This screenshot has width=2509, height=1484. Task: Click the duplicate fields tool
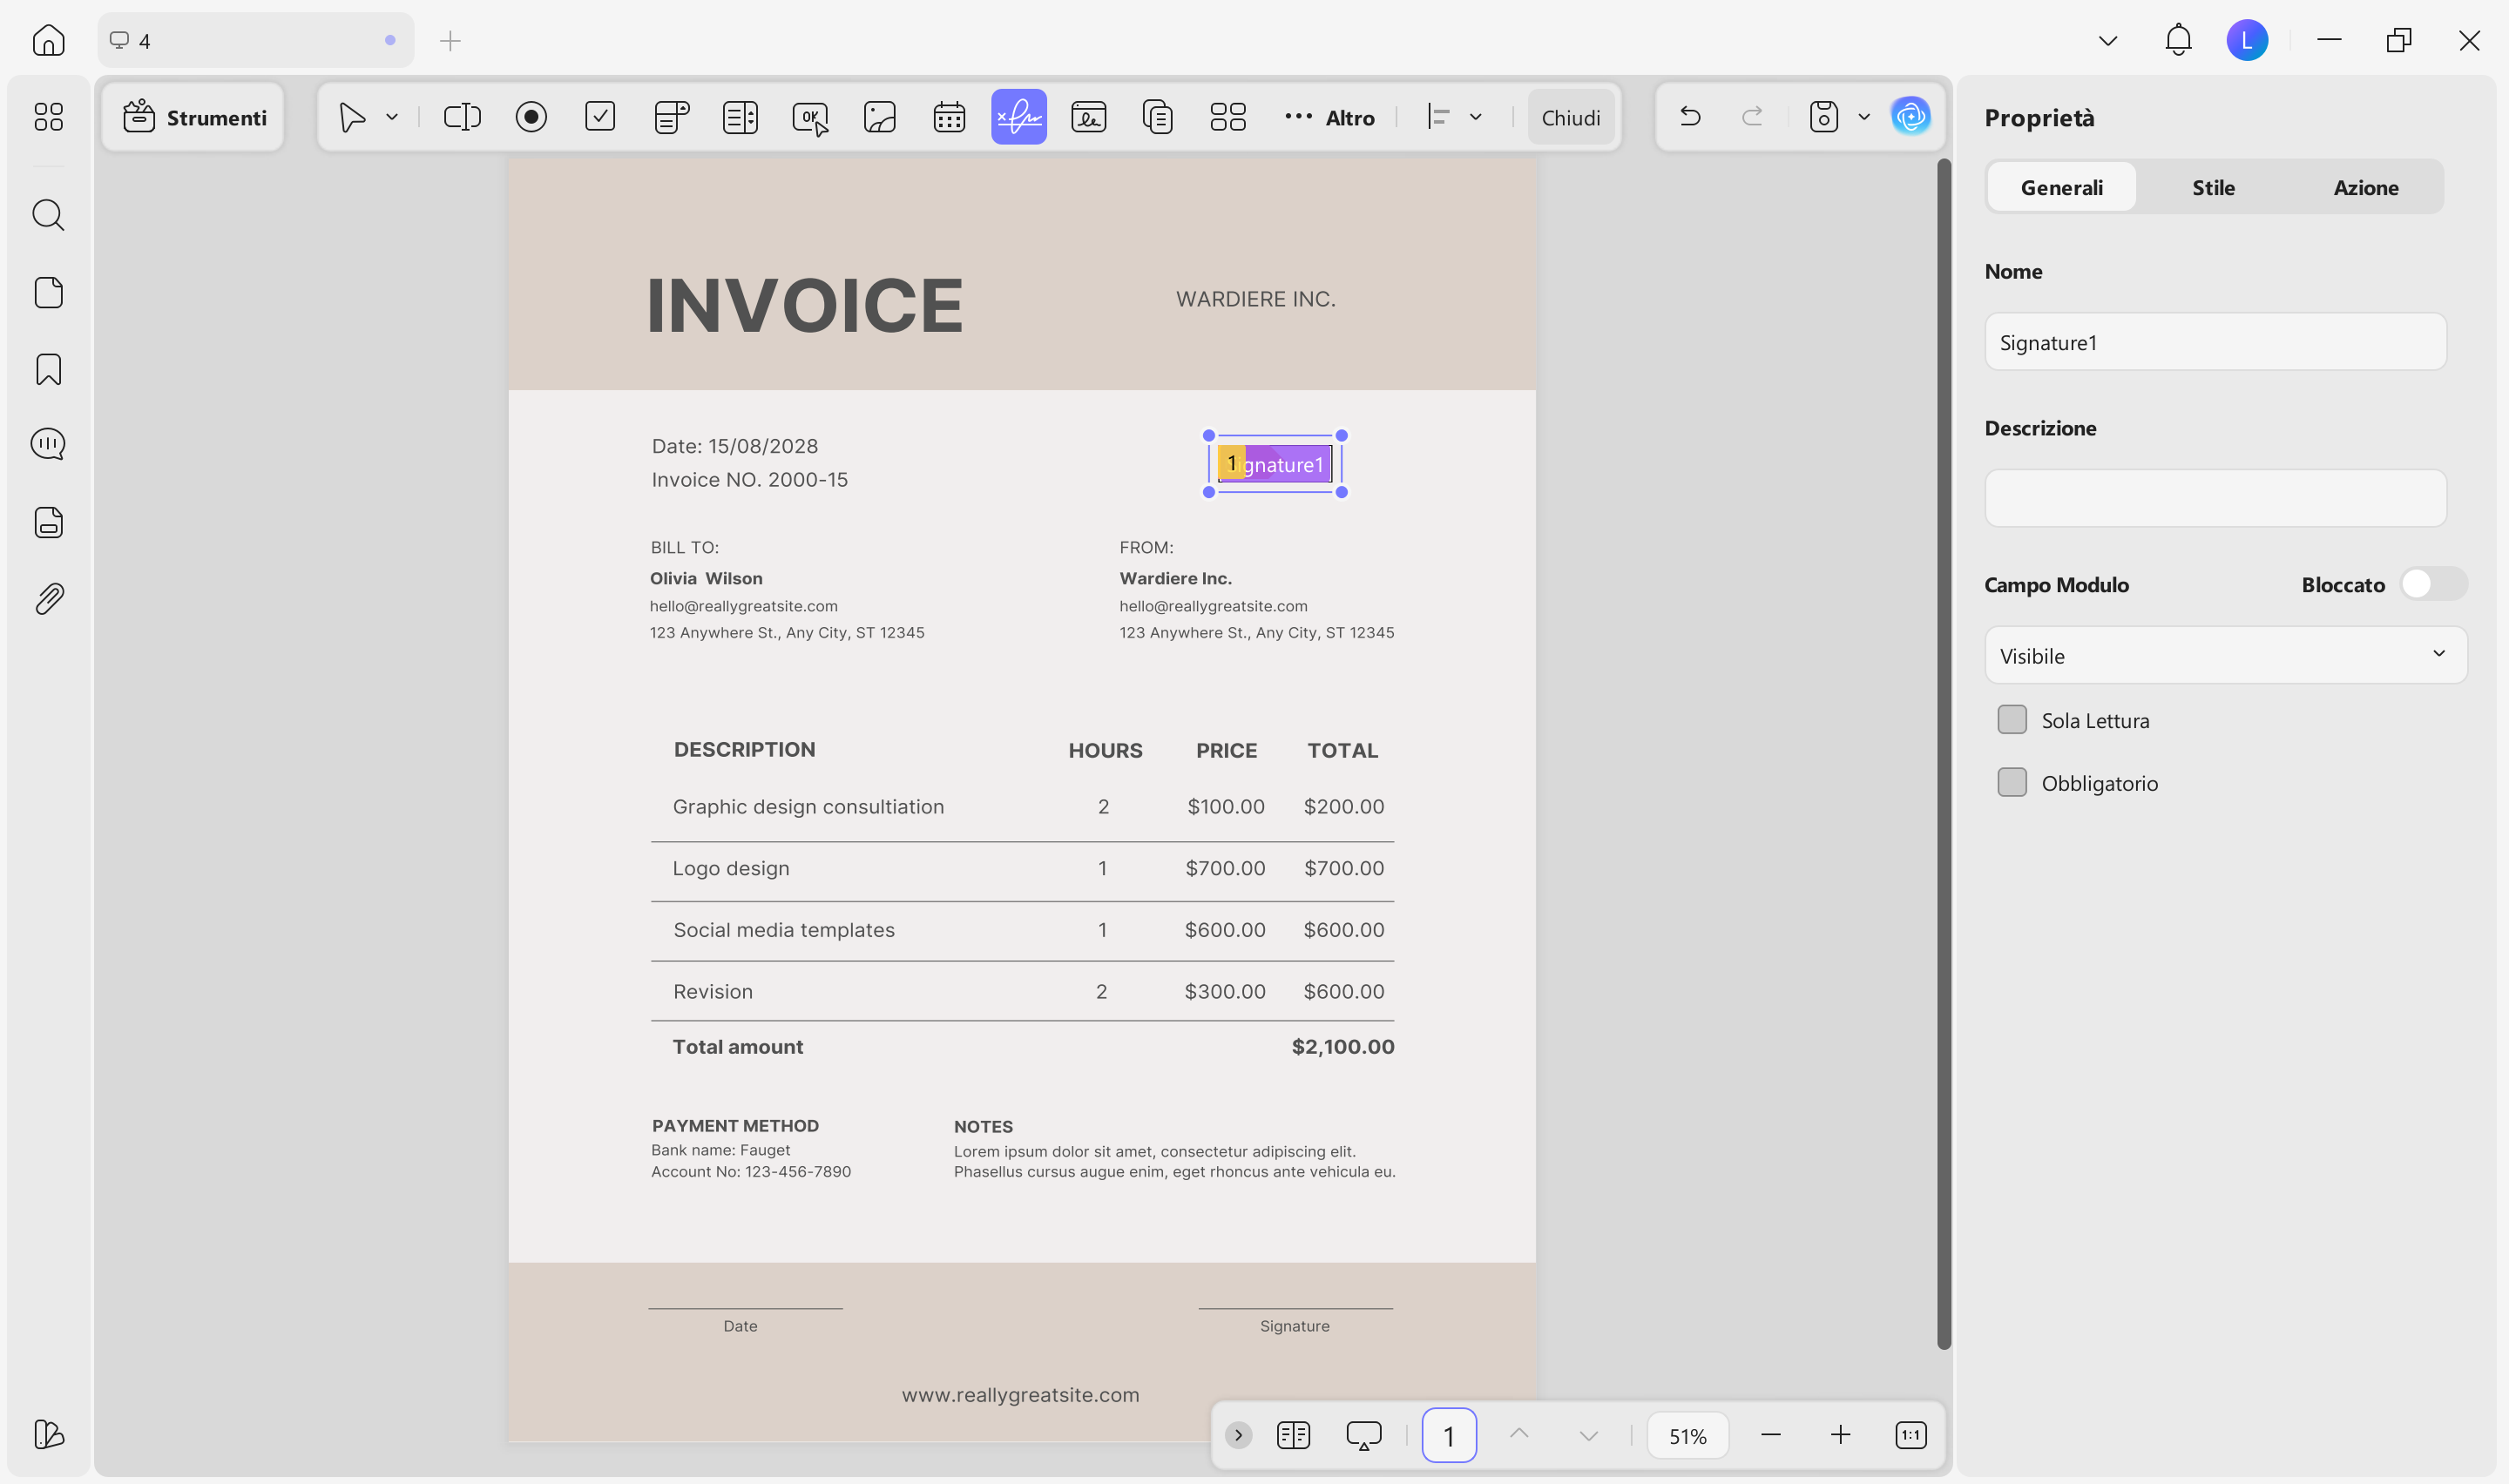1158,117
